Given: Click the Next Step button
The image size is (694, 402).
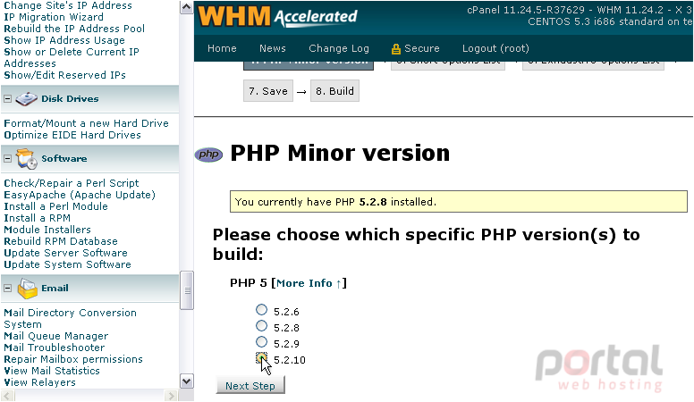Looking at the screenshot, I should pos(250,386).
